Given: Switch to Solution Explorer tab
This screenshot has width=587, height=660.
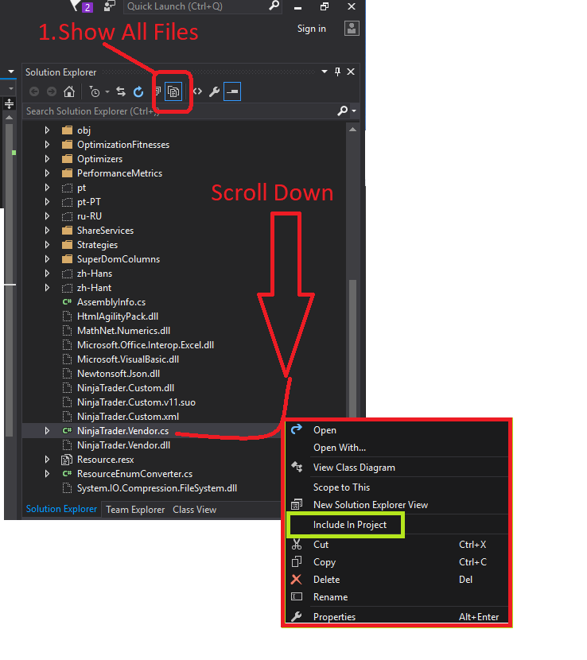Looking at the screenshot, I should coord(61,509).
